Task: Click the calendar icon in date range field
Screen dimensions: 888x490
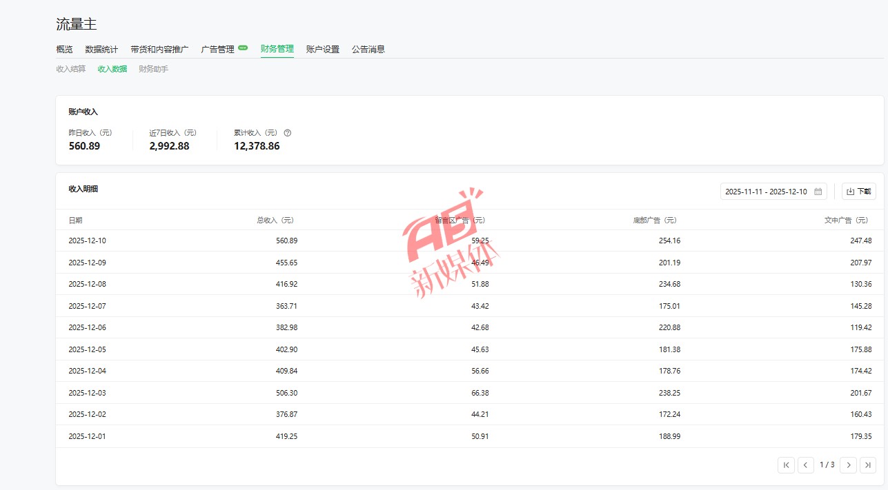Action: [x=818, y=192]
